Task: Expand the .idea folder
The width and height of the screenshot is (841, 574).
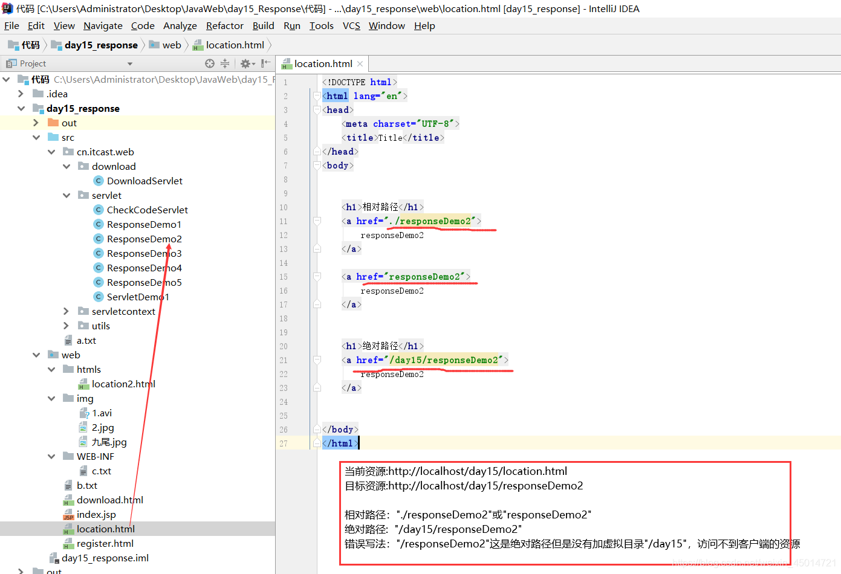Action: coord(21,94)
